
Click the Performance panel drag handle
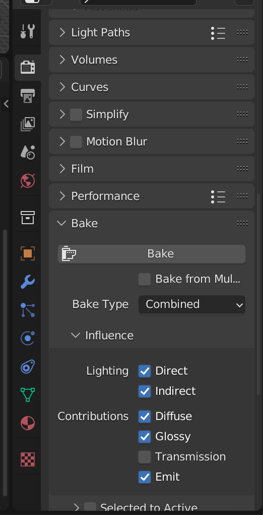coord(242,196)
